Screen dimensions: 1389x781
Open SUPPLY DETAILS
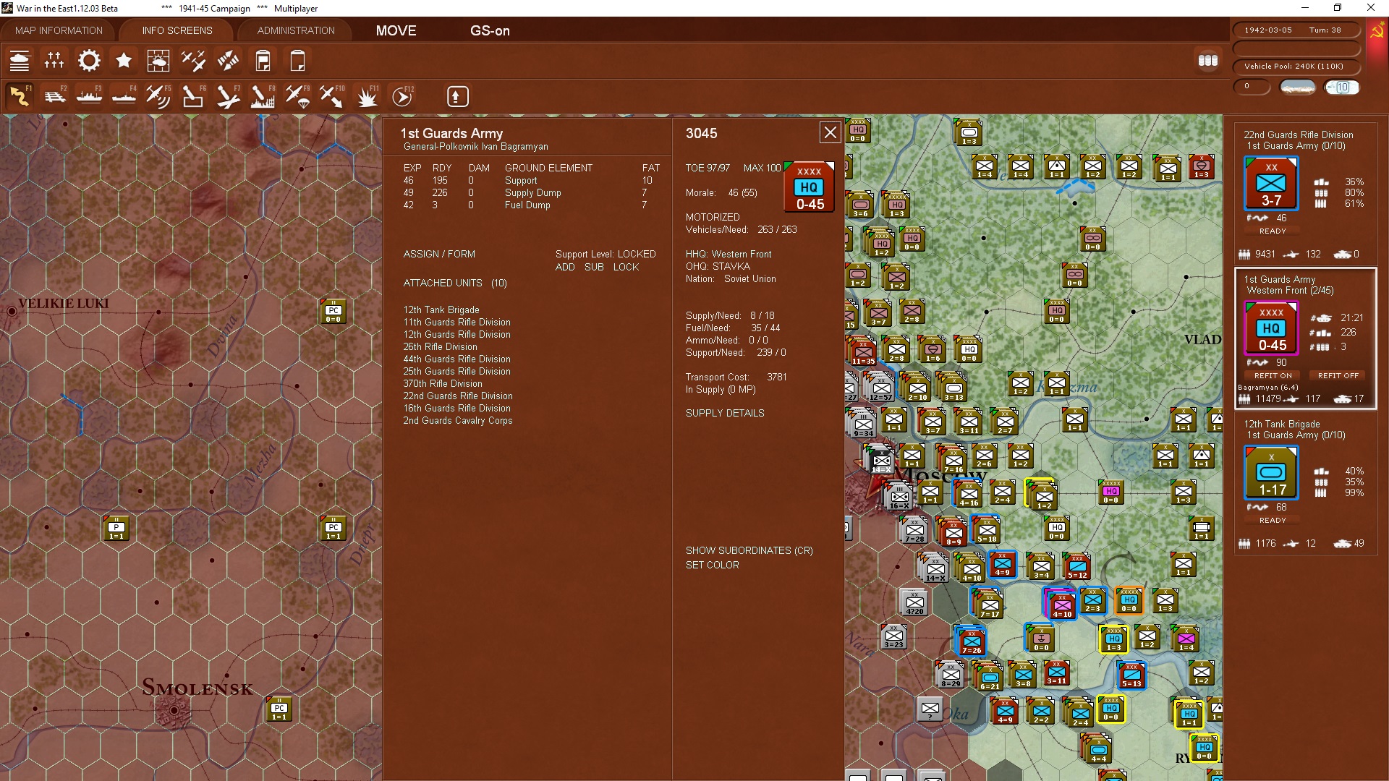pos(725,413)
